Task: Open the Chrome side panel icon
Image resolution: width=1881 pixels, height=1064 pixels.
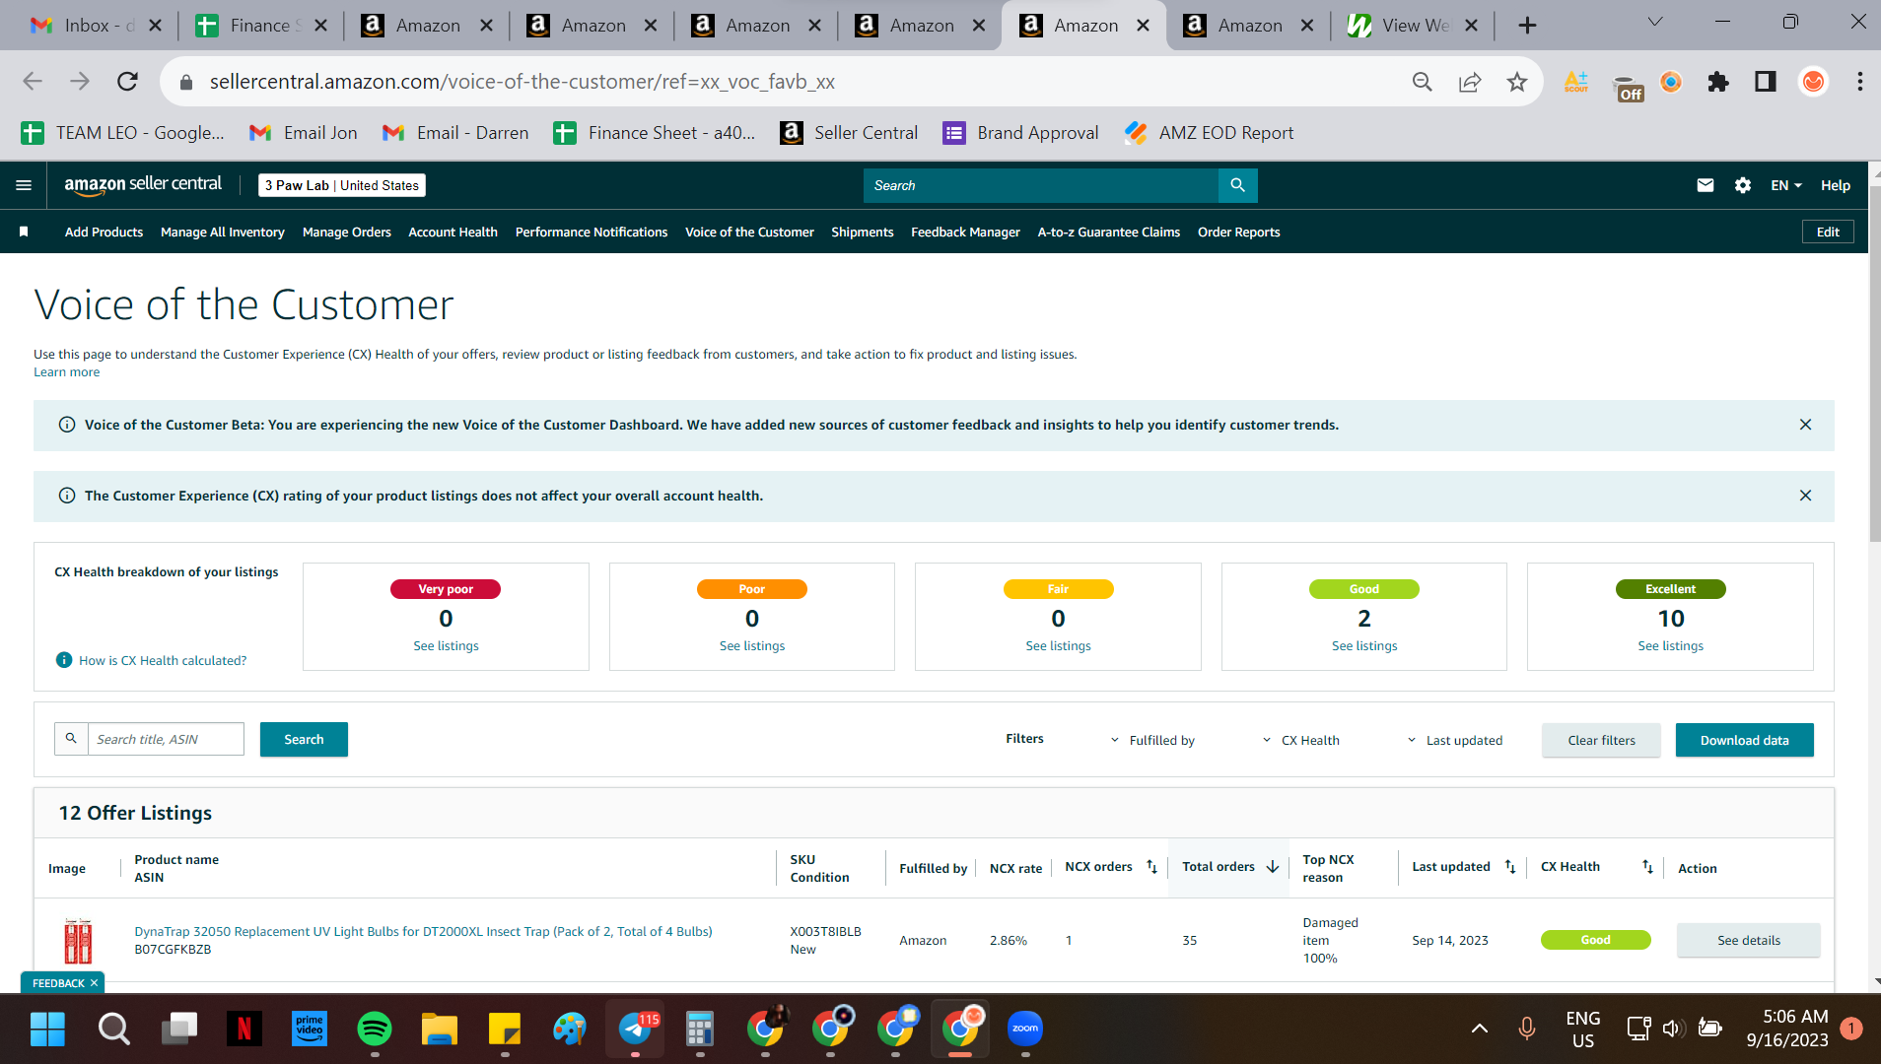Action: [1765, 82]
